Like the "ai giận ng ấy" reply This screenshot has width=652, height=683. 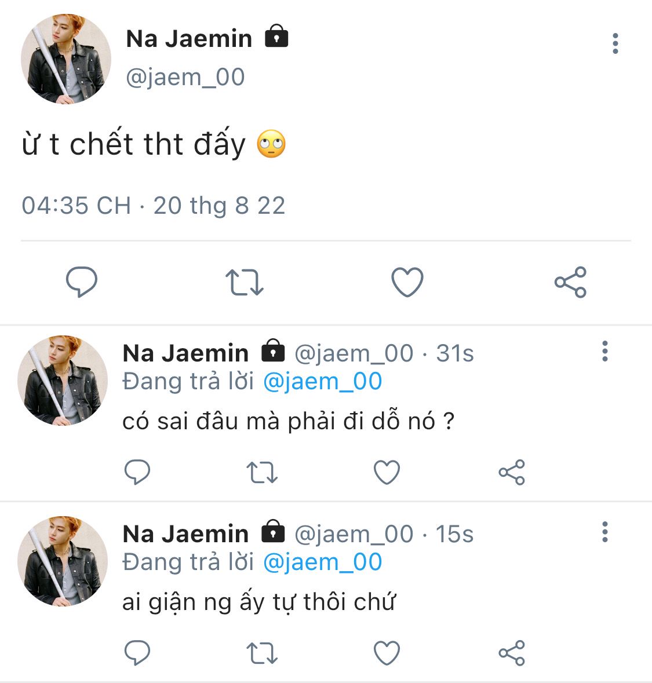[387, 653]
